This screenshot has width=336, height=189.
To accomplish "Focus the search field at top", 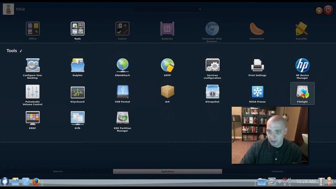I will point(168,9).
